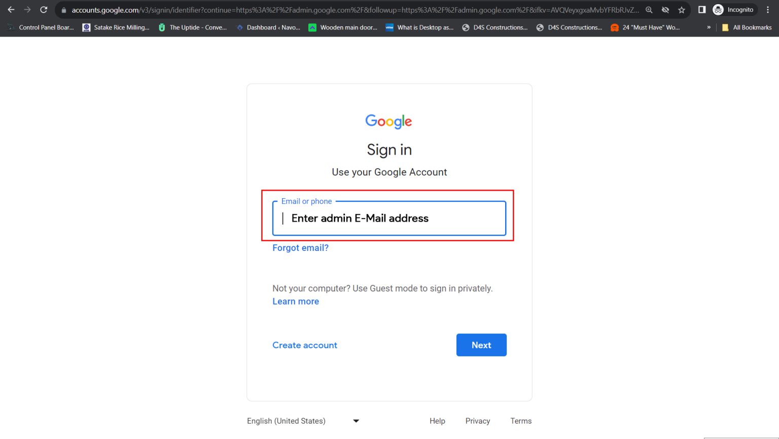Viewport: 779px width, 439px height.
Task: Click the Incognito profile avatar
Action: 718,9
